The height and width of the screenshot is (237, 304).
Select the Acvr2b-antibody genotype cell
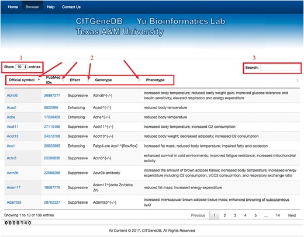[x=106, y=173]
